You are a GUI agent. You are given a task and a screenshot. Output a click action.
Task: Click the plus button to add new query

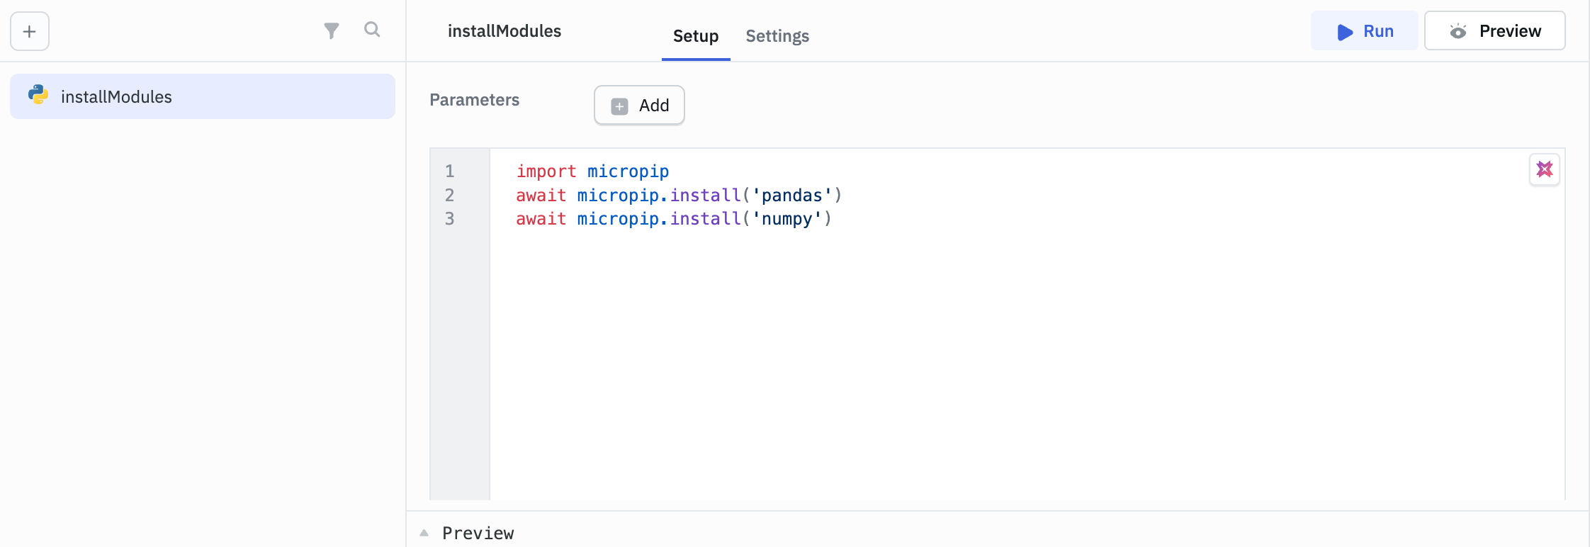pos(30,31)
